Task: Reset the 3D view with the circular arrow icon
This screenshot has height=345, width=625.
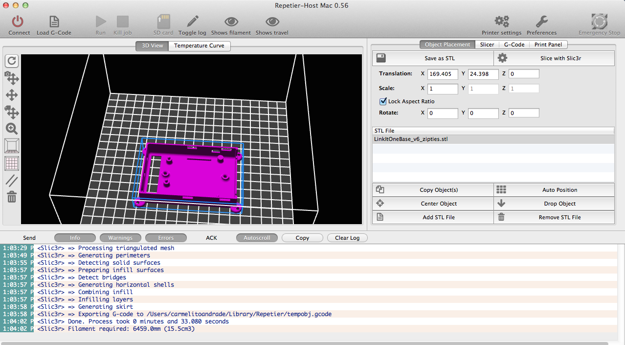Action: click(x=12, y=61)
